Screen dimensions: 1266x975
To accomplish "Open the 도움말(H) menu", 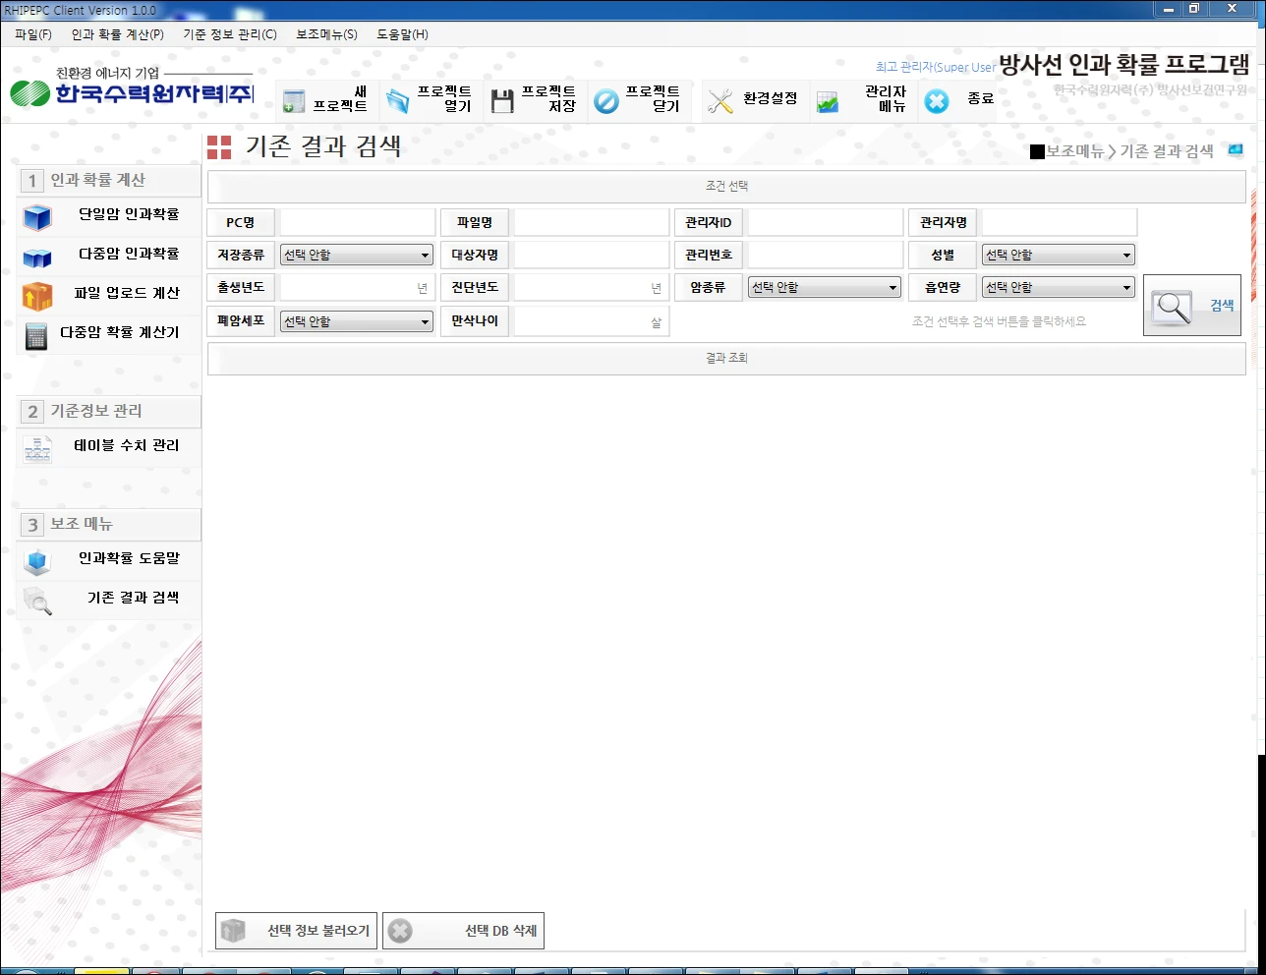I will click(403, 34).
